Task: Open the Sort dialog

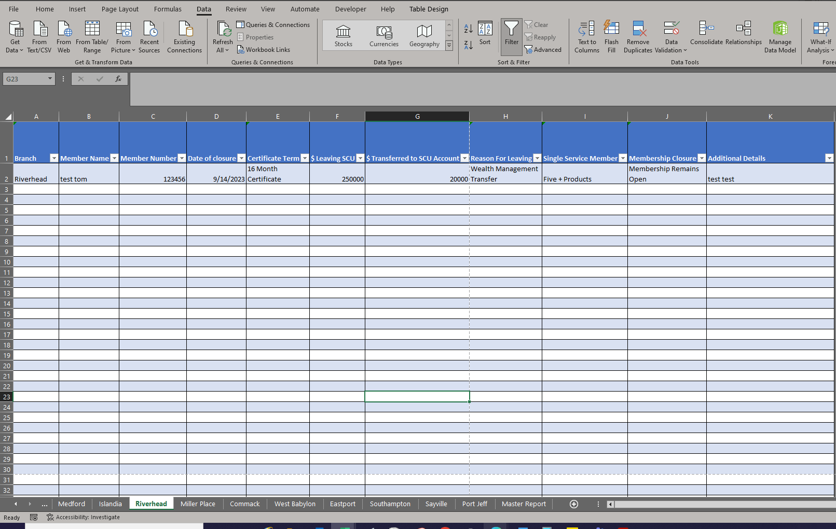Action: coord(485,34)
